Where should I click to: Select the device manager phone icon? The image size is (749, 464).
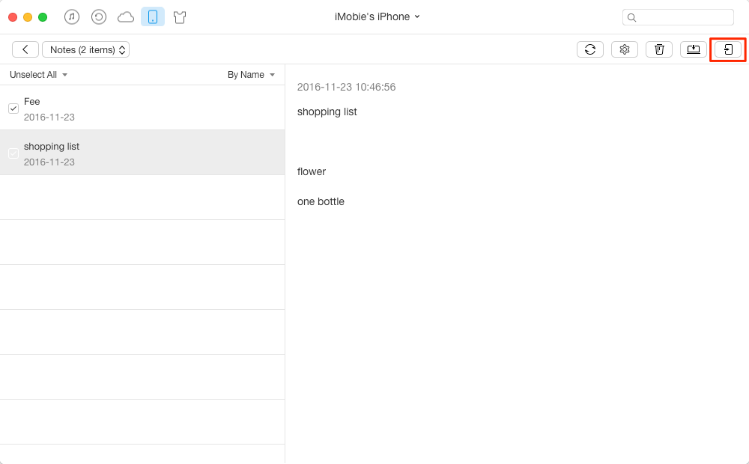[153, 16]
